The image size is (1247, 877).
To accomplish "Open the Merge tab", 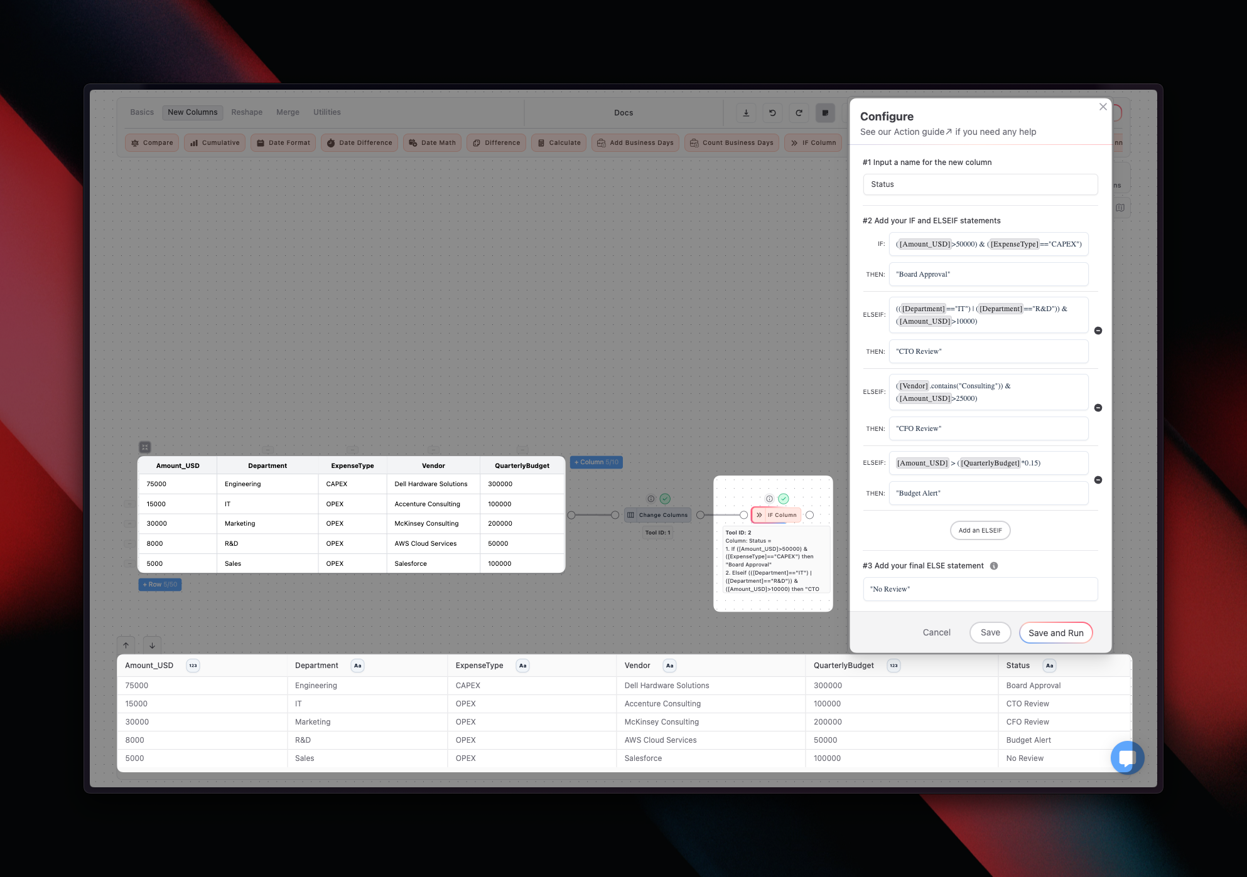I will coord(288,112).
